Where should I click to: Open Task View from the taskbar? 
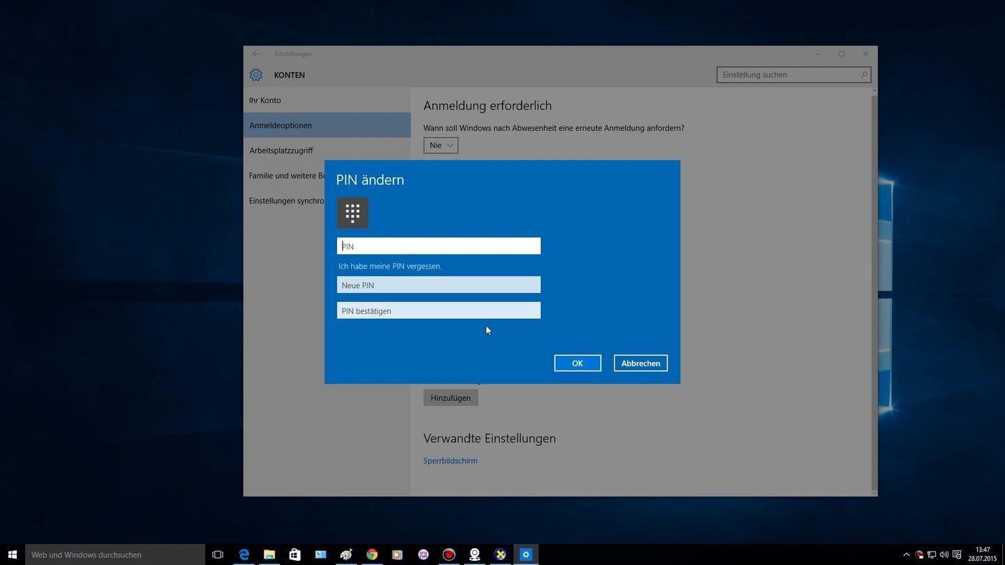point(218,555)
